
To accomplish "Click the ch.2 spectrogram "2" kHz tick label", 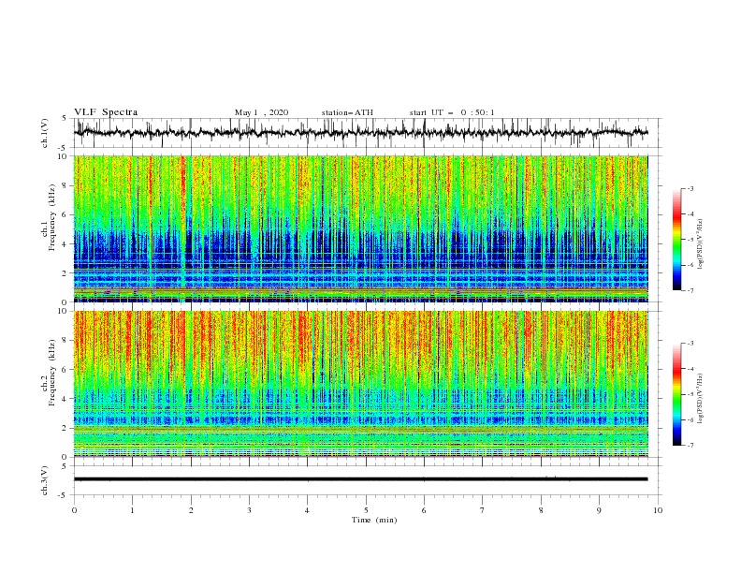I will coord(66,428).
